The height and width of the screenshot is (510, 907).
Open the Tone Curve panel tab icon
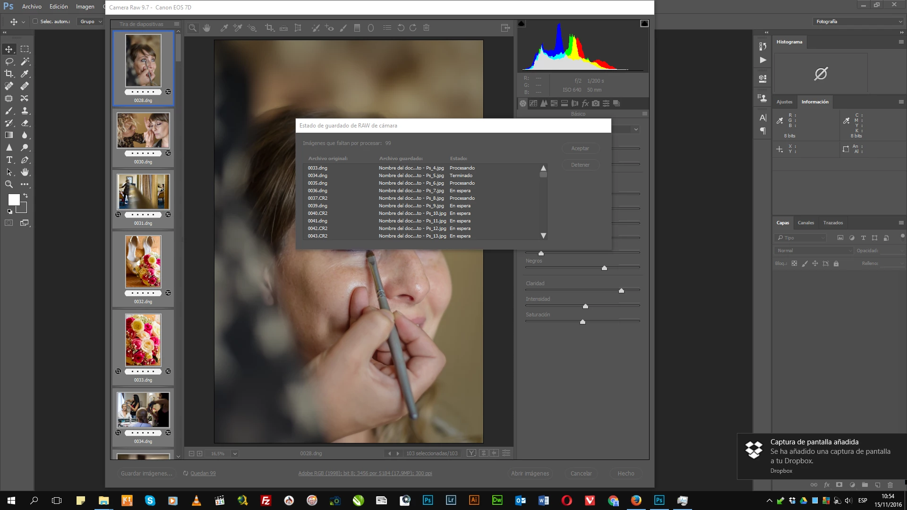pos(533,103)
